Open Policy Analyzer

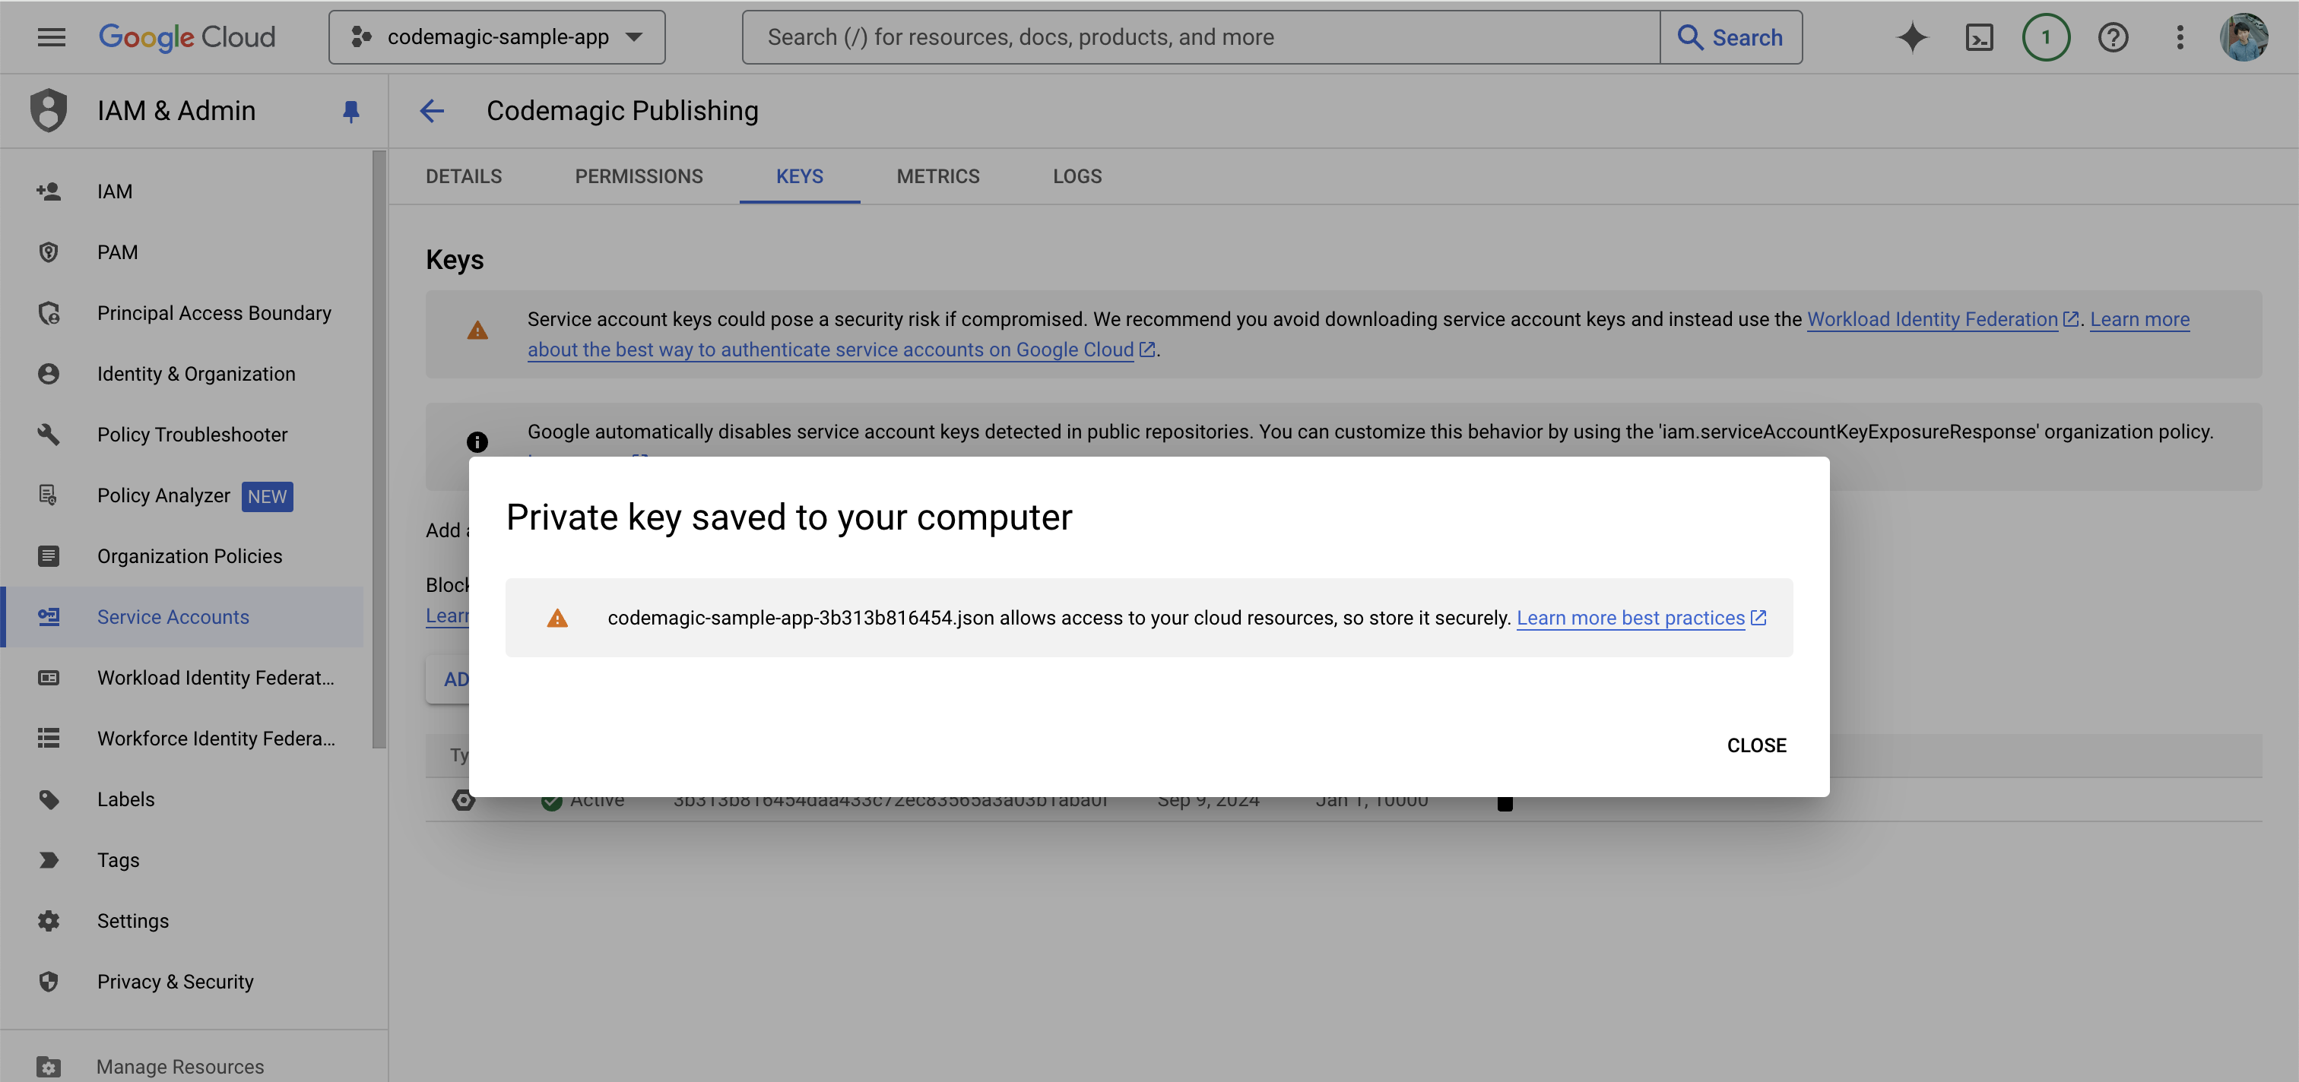click(183, 495)
